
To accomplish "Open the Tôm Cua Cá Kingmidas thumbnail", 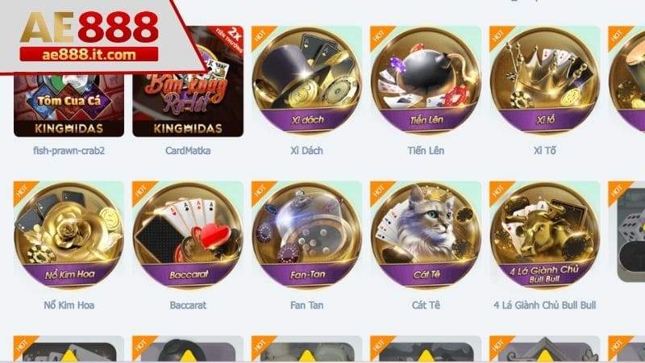I will point(69,105).
